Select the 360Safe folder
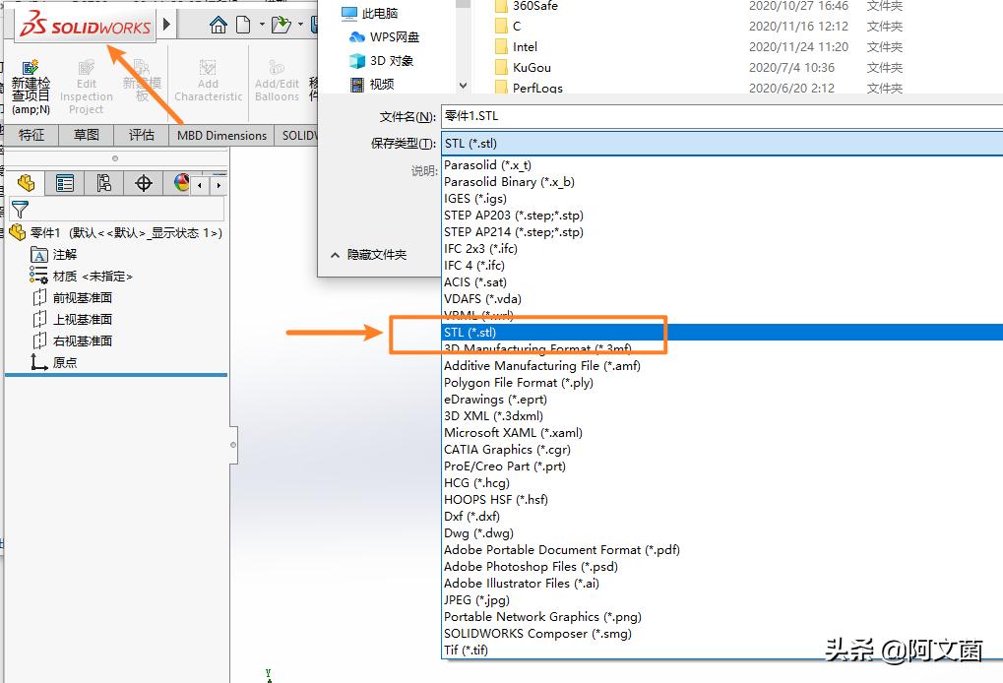This screenshot has width=1003, height=683. pos(527,6)
